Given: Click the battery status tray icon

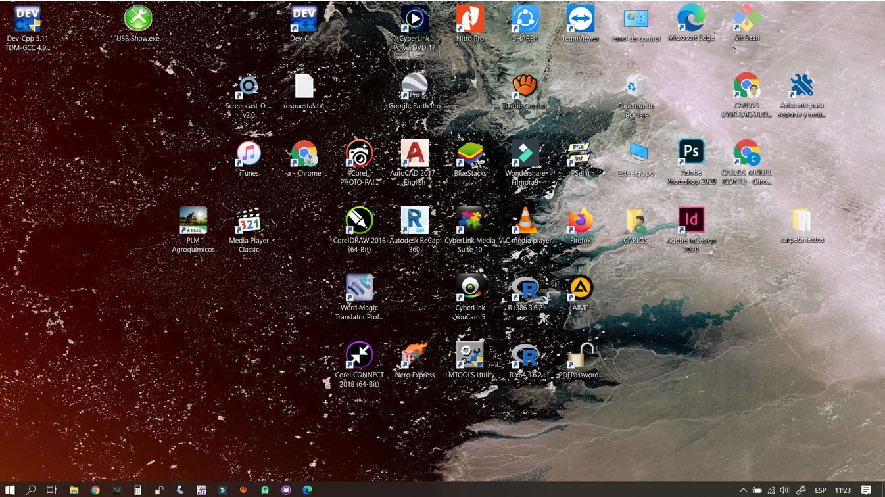Looking at the screenshot, I should click(757, 490).
